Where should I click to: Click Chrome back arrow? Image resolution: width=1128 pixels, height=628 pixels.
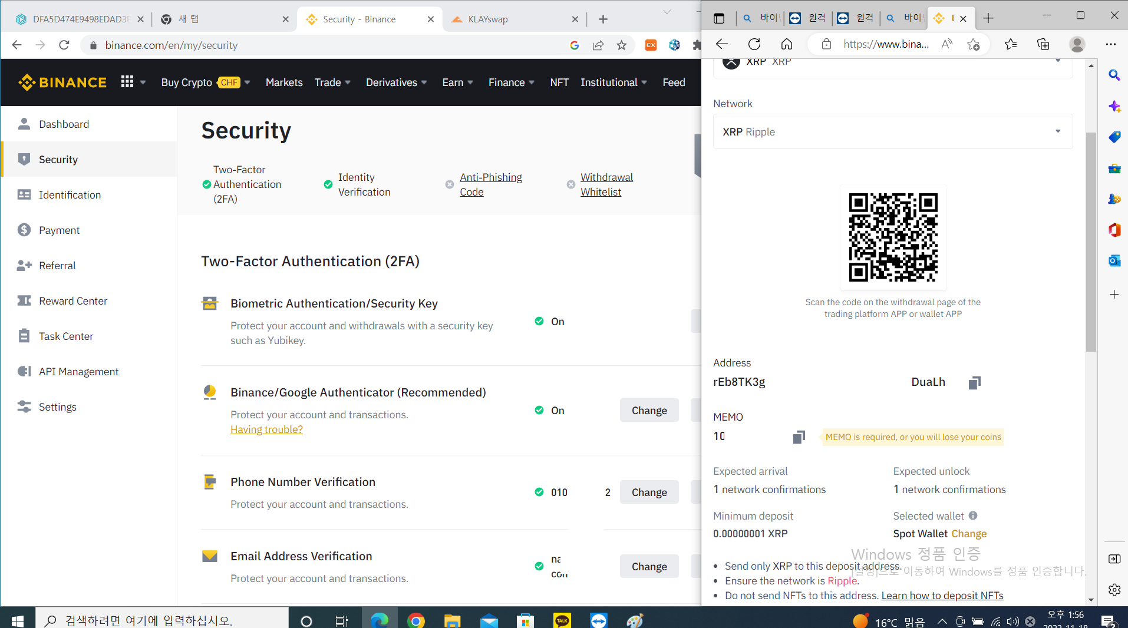pyautogui.click(x=17, y=45)
